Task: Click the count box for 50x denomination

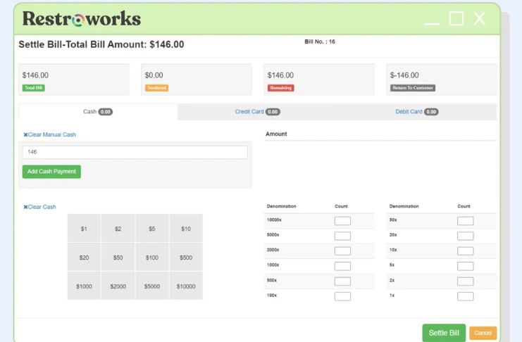Action: 466,221
